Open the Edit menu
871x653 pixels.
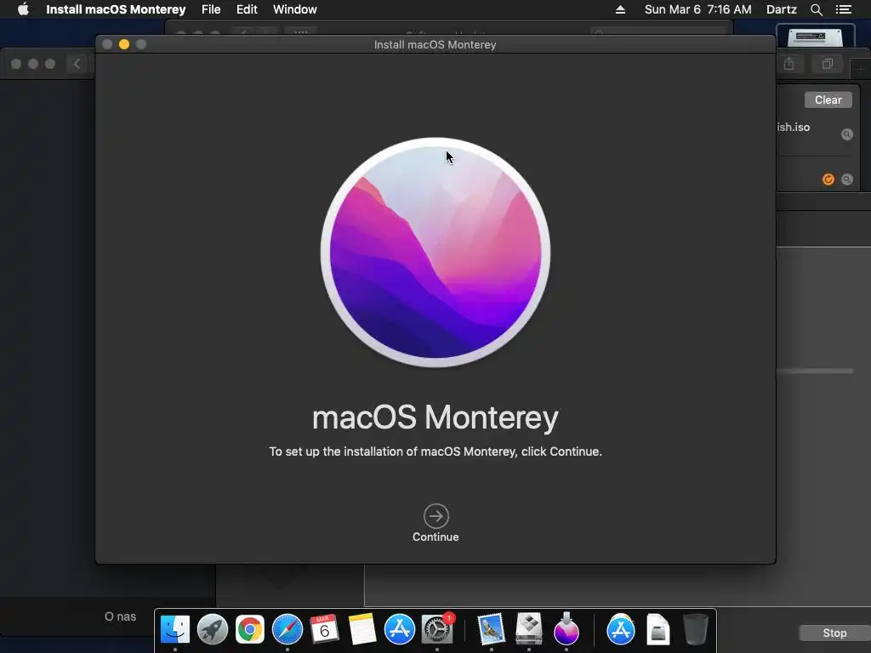click(x=247, y=9)
